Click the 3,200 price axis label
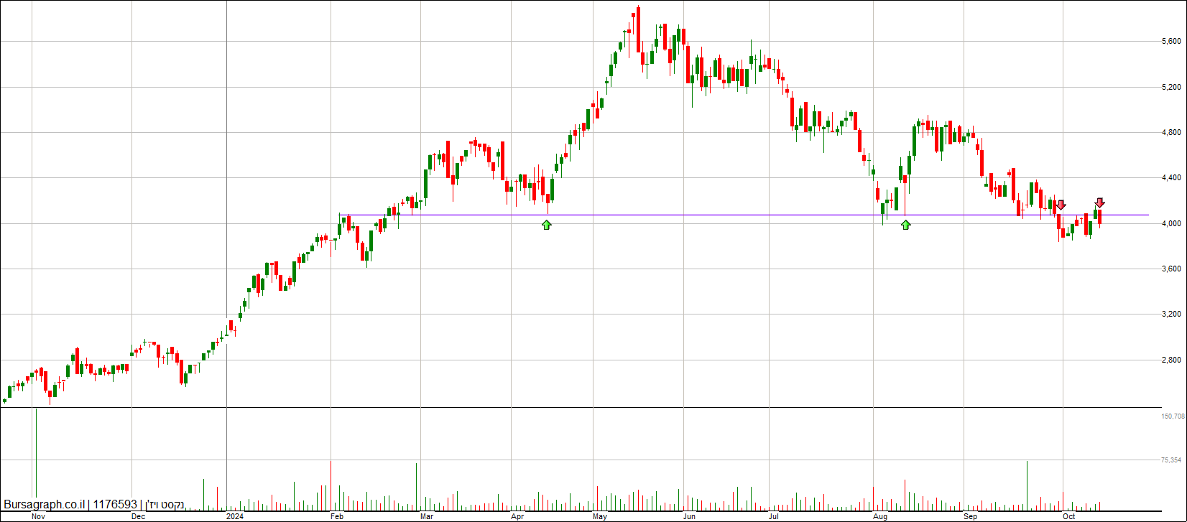 click(1171, 314)
